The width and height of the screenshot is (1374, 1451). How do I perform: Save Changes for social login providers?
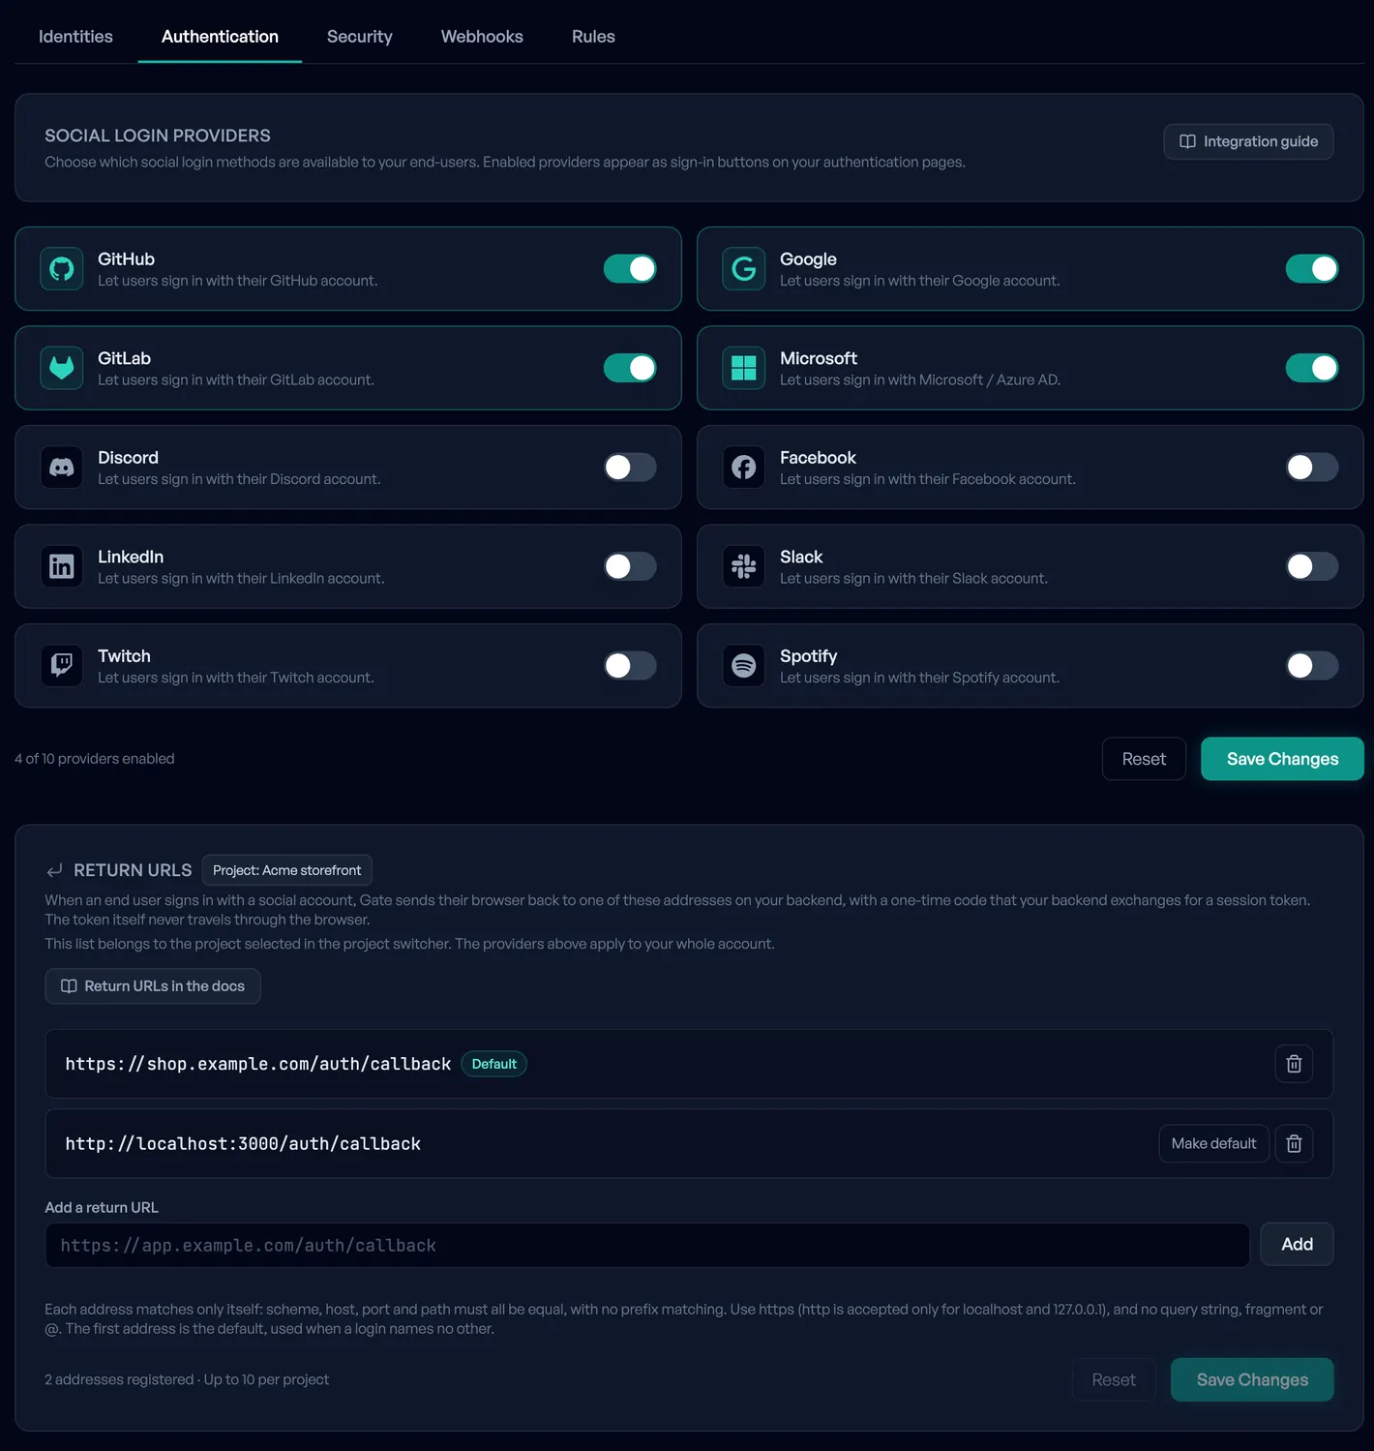pyautogui.click(x=1282, y=759)
